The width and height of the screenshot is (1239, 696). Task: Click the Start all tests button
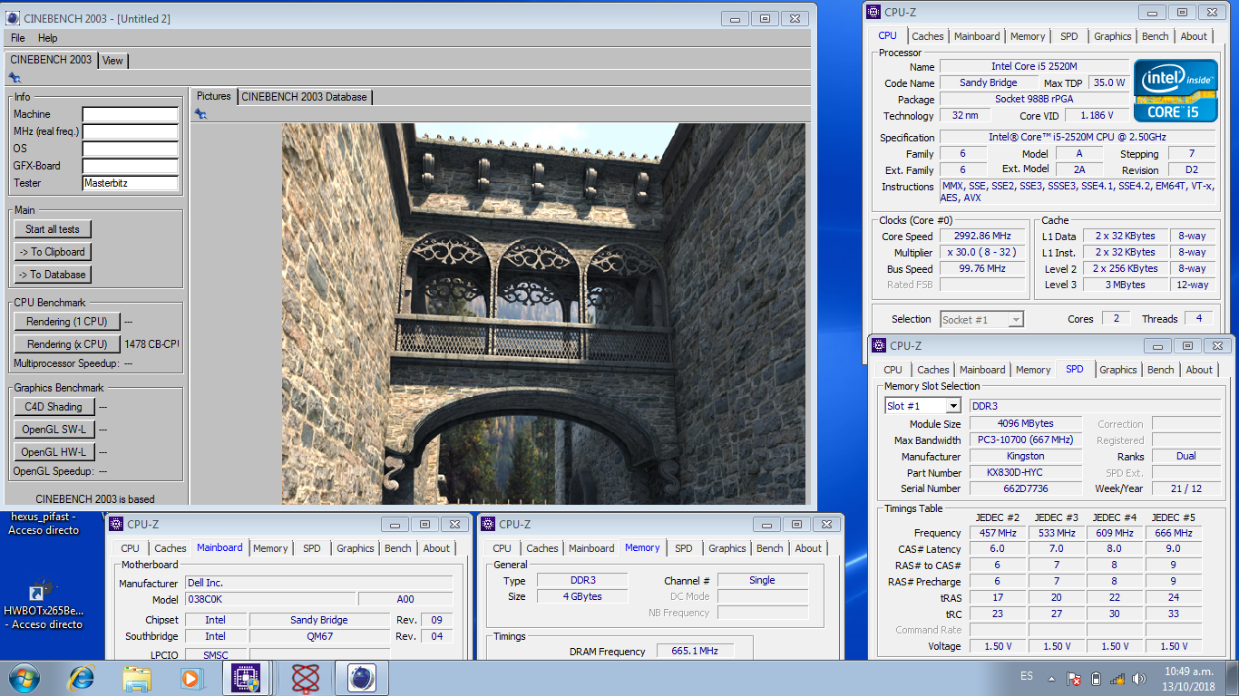pos(53,229)
